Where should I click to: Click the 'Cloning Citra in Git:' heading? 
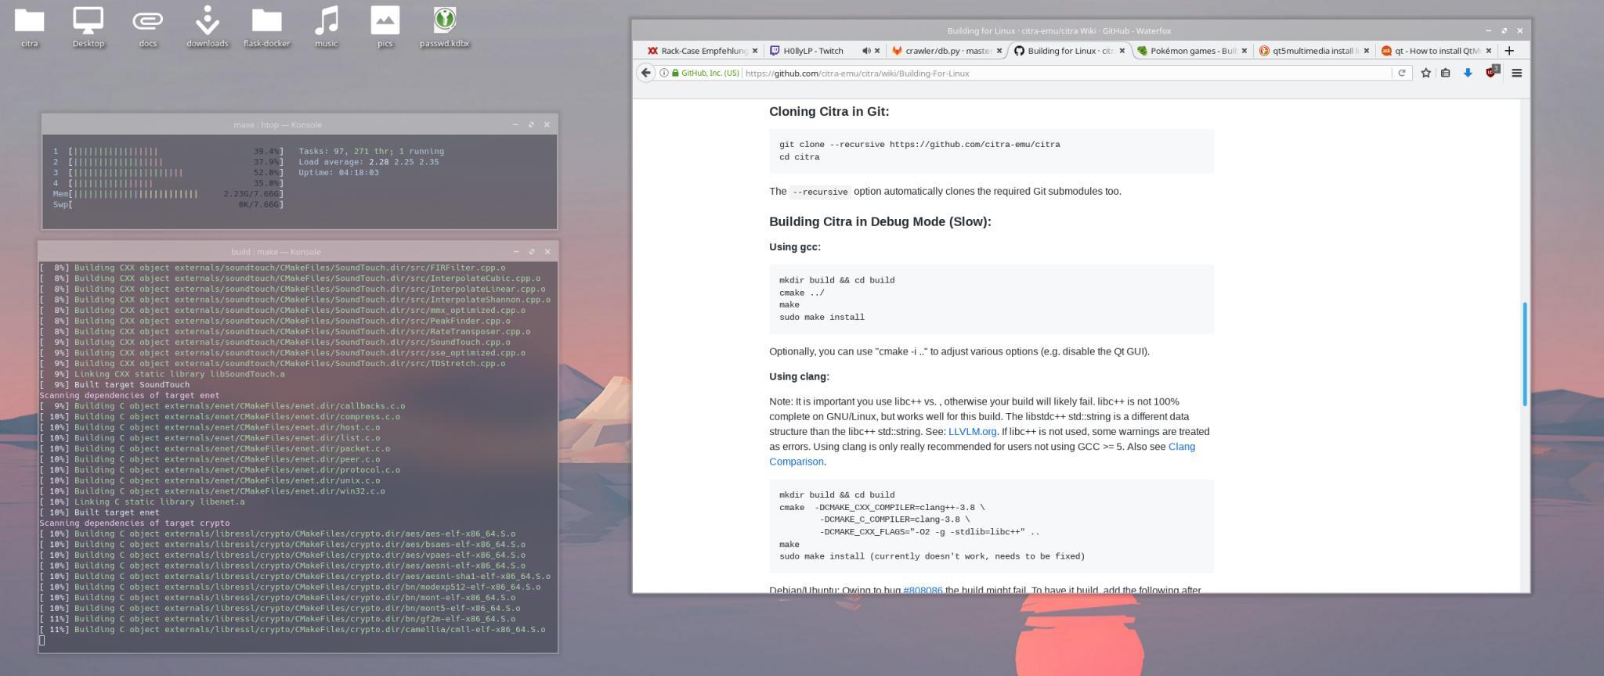pyautogui.click(x=829, y=111)
